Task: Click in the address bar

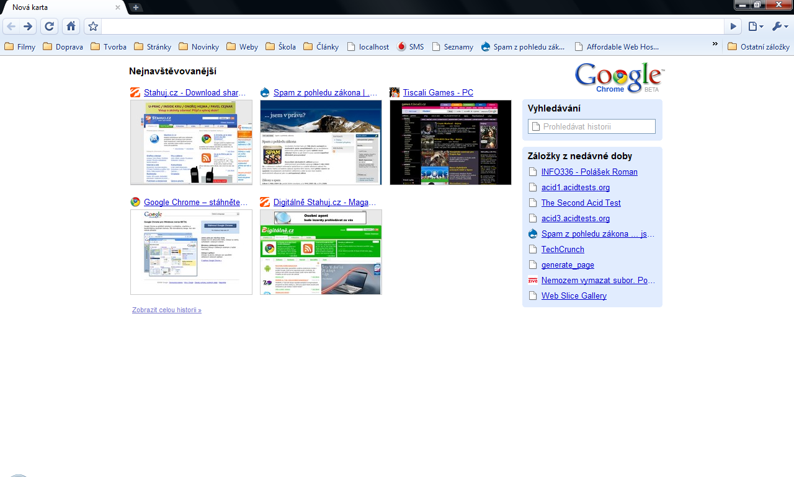Action: click(413, 27)
